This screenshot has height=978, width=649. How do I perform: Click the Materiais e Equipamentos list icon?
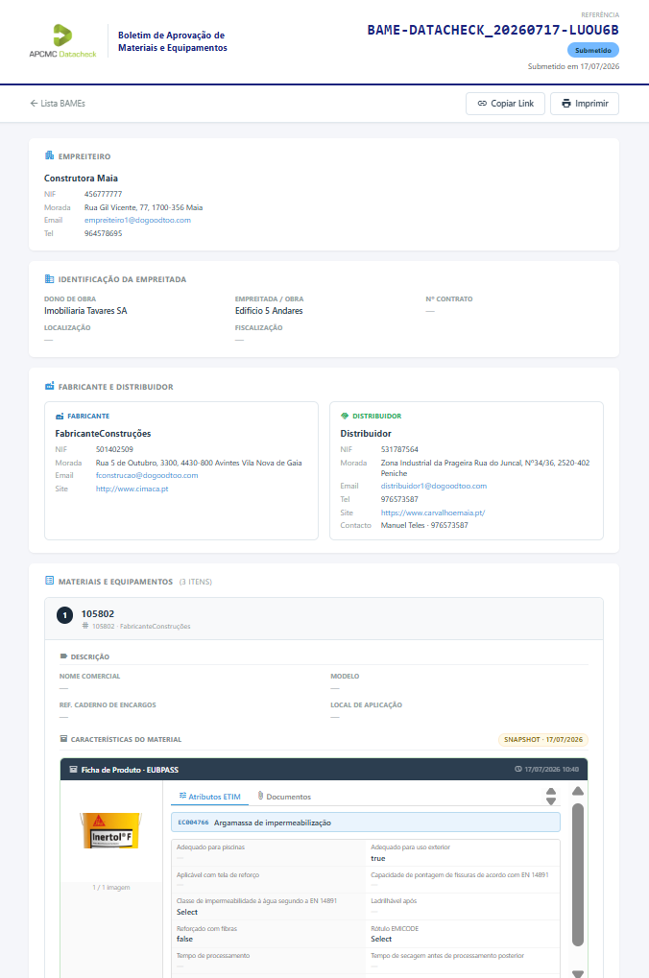click(x=49, y=581)
